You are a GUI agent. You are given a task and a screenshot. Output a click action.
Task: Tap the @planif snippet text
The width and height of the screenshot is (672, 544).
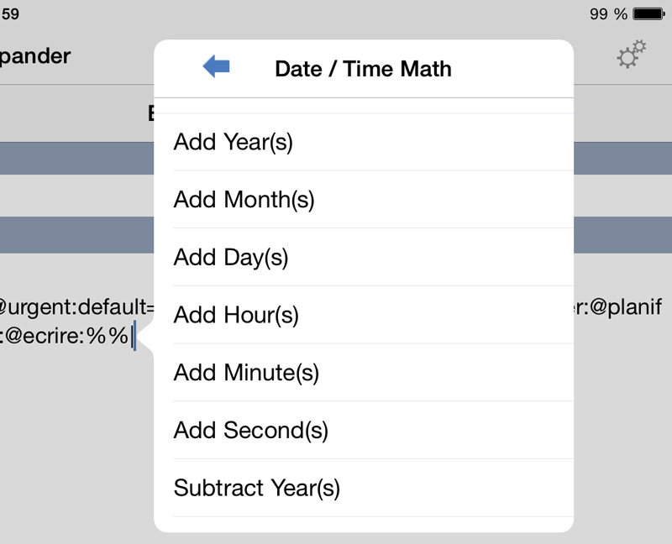621,306
